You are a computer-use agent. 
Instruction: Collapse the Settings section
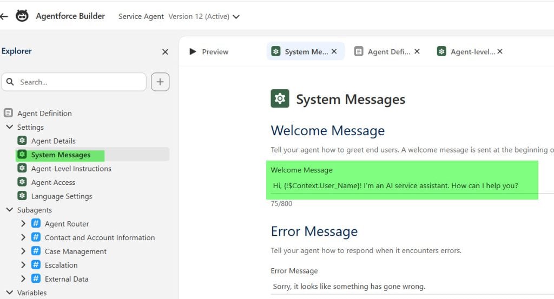pos(10,127)
